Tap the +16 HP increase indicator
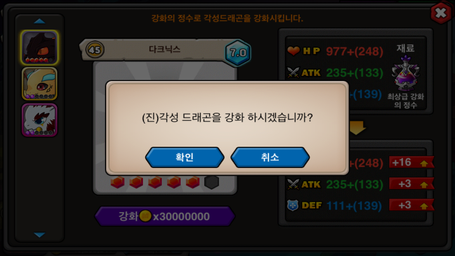The height and width of the screenshot is (256, 455). (x=411, y=162)
